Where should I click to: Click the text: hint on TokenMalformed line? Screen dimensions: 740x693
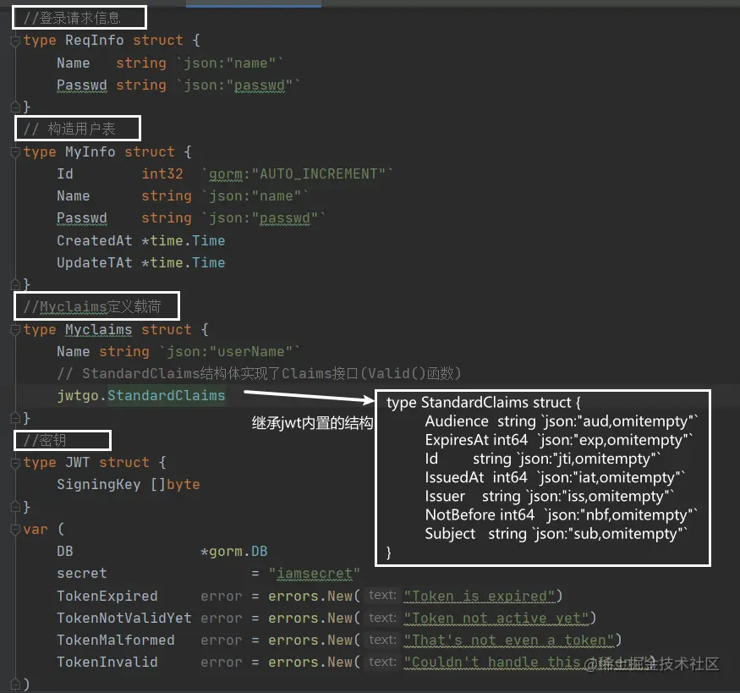pyautogui.click(x=382, y=640)
